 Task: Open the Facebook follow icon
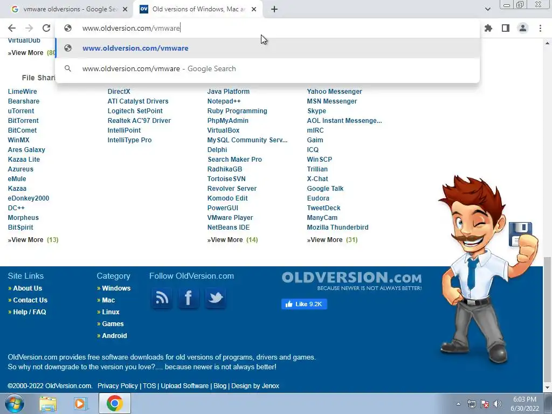pos(188,298)
